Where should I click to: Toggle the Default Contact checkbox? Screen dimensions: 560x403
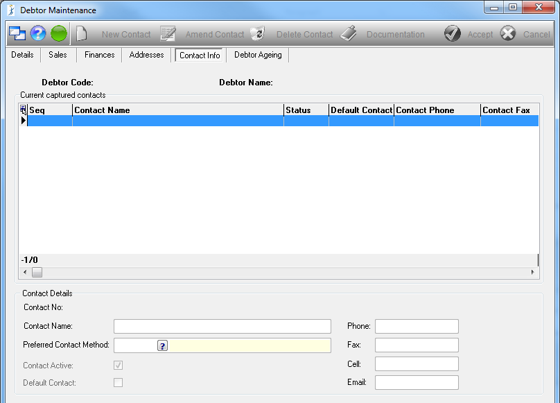(x=119, y=382)
